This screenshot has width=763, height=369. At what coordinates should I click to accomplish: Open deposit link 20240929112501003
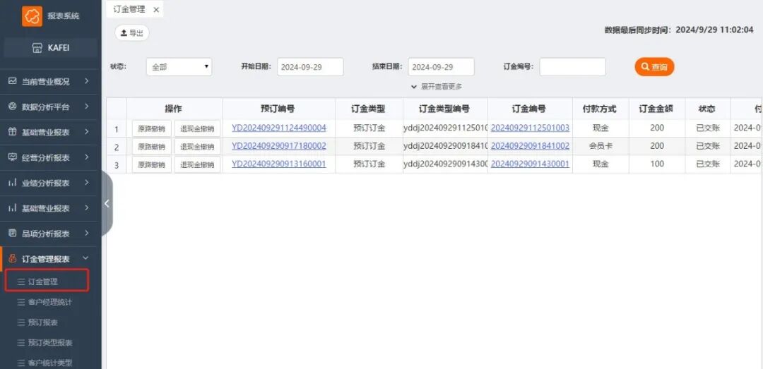click(530, 128)
